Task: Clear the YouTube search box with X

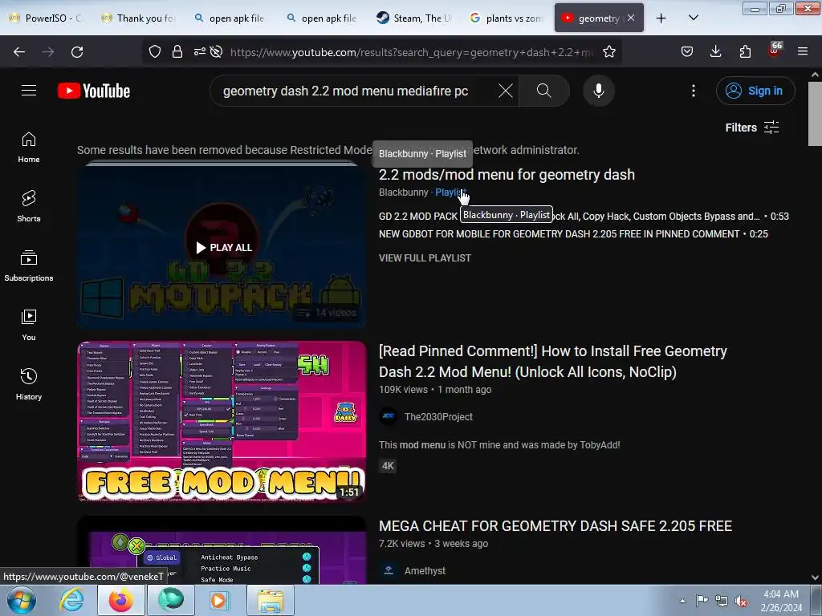Action: (506, 91)
